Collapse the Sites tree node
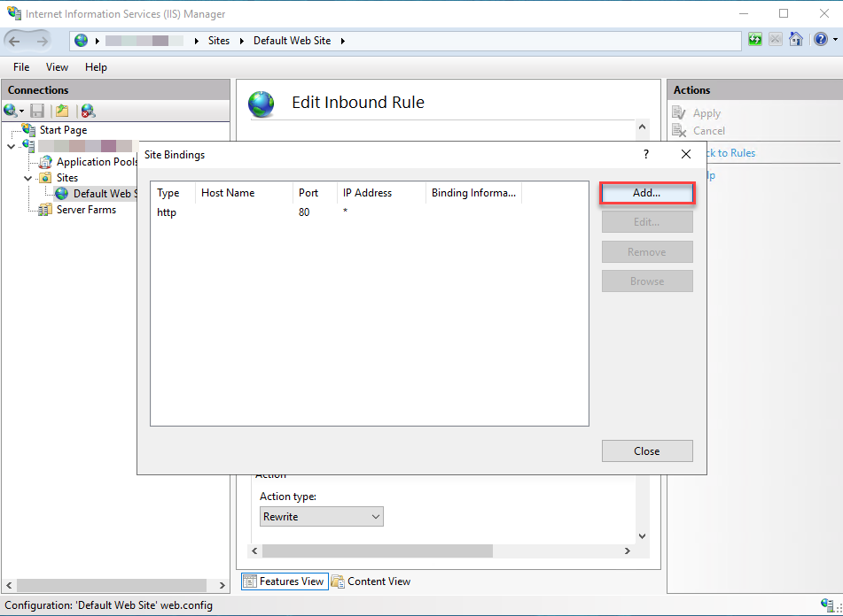 28,178
